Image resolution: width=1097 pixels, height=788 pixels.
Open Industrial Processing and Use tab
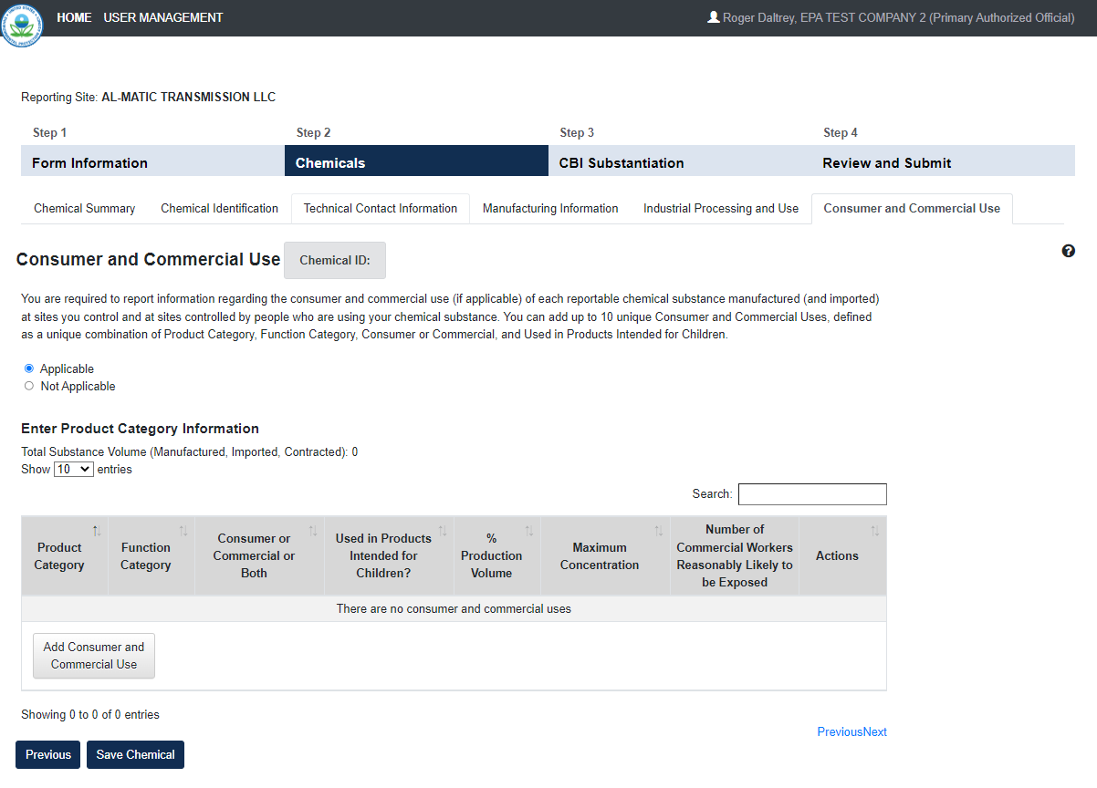coord(721,208)
